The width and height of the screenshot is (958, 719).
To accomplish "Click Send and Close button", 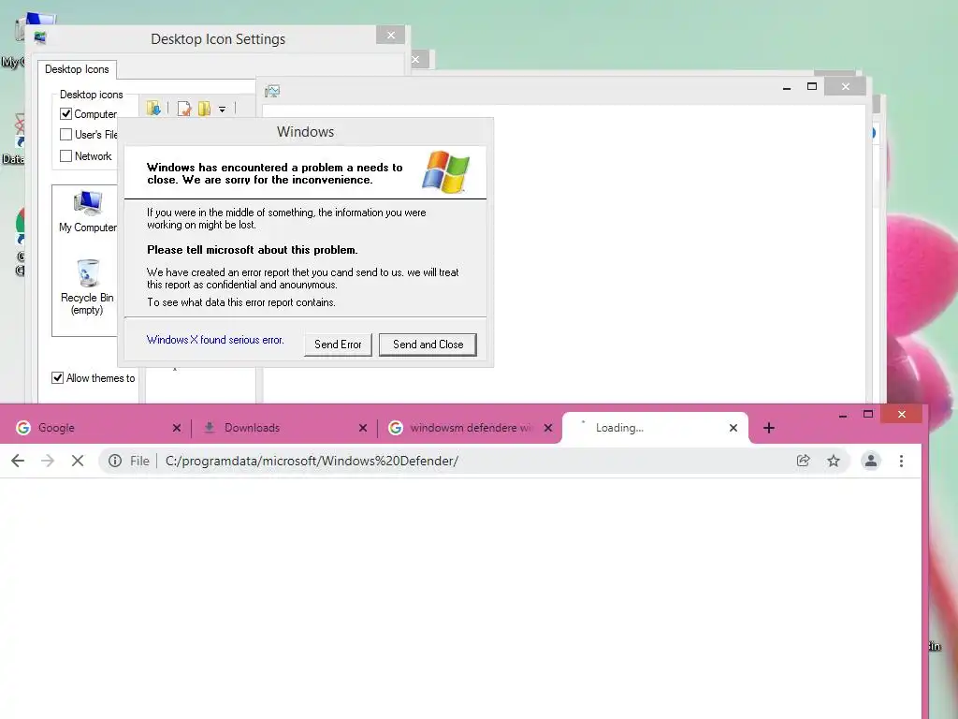I will coord(428,345).
